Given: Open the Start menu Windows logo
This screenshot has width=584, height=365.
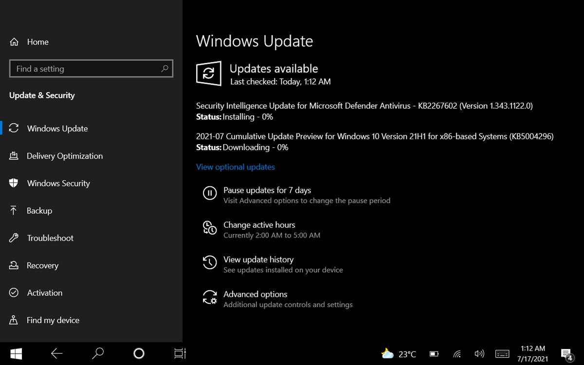Looking at the screenshot, I should 16,353.
